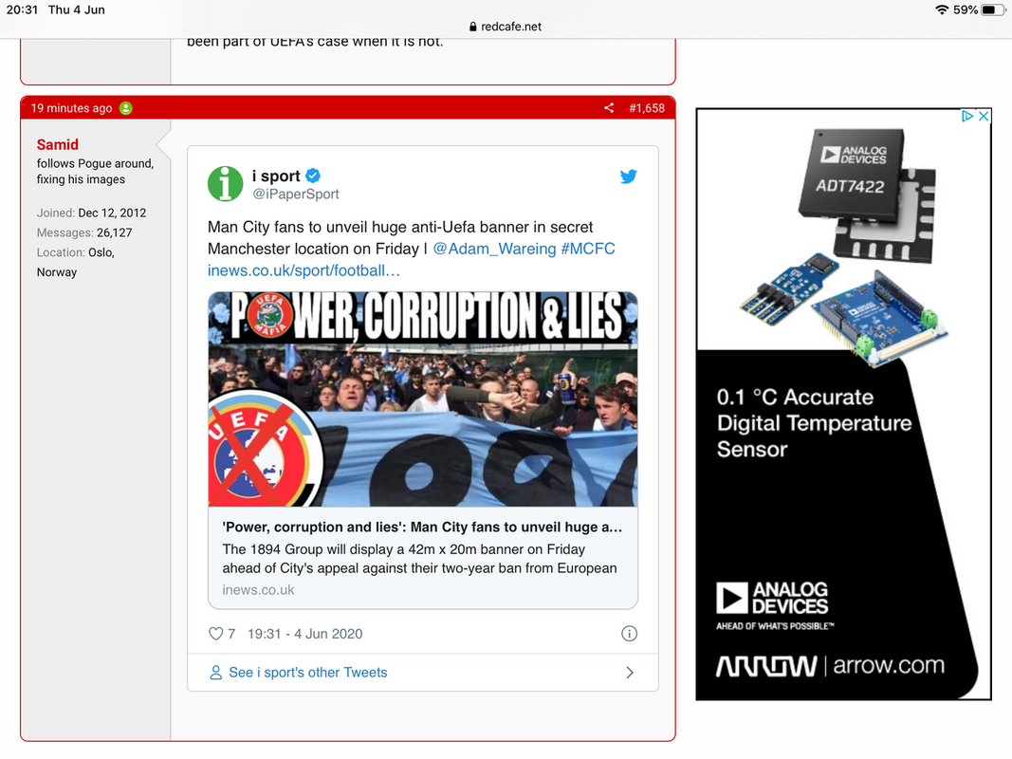
Task: Open the #MCFC hashtag
Action: 588,249
